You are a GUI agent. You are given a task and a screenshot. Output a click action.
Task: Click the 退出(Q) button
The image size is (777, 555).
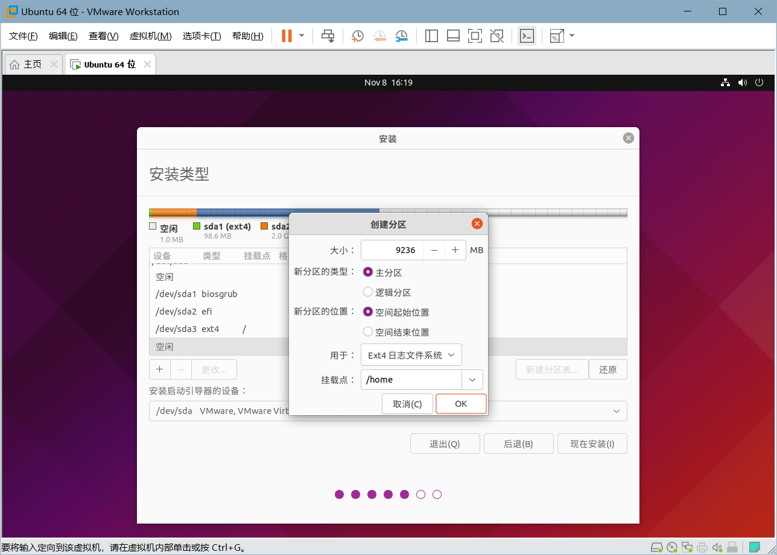[445, 444]
